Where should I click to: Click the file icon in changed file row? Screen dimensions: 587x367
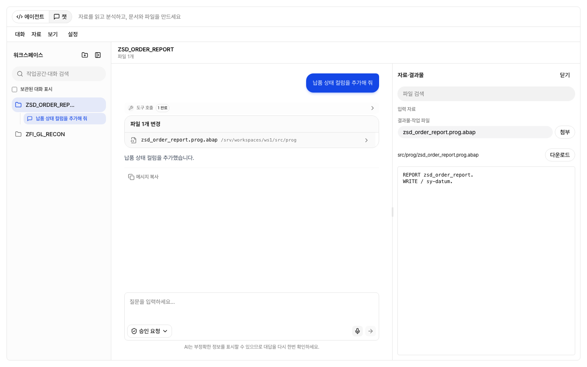pyautogui.click(x=133, y=140)
